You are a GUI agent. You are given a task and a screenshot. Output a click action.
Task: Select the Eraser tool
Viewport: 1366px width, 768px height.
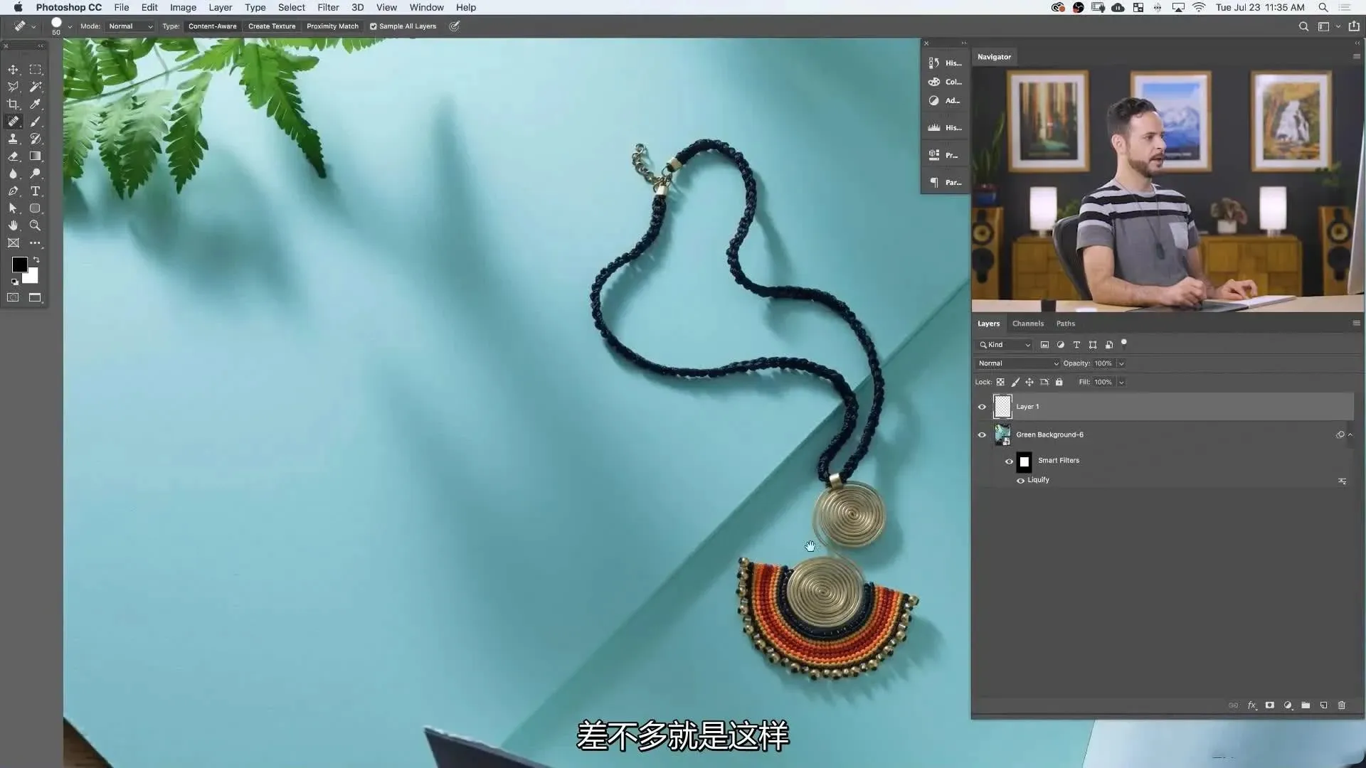[13, 156]
